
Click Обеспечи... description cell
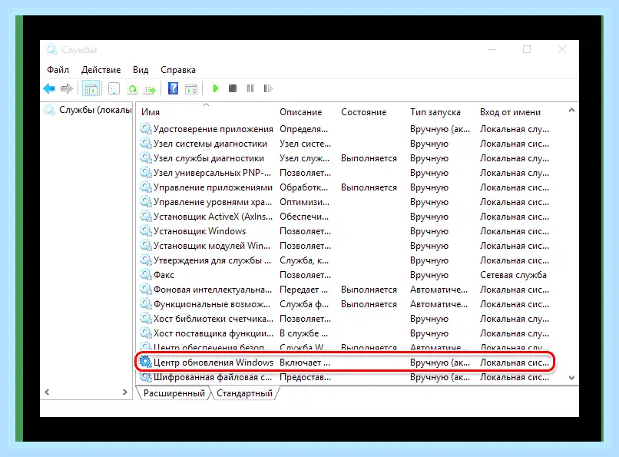tap(304, 217)
